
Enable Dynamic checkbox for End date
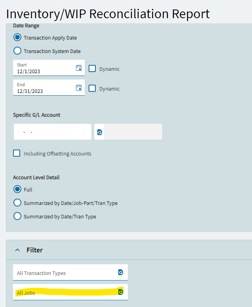point(92,88)
